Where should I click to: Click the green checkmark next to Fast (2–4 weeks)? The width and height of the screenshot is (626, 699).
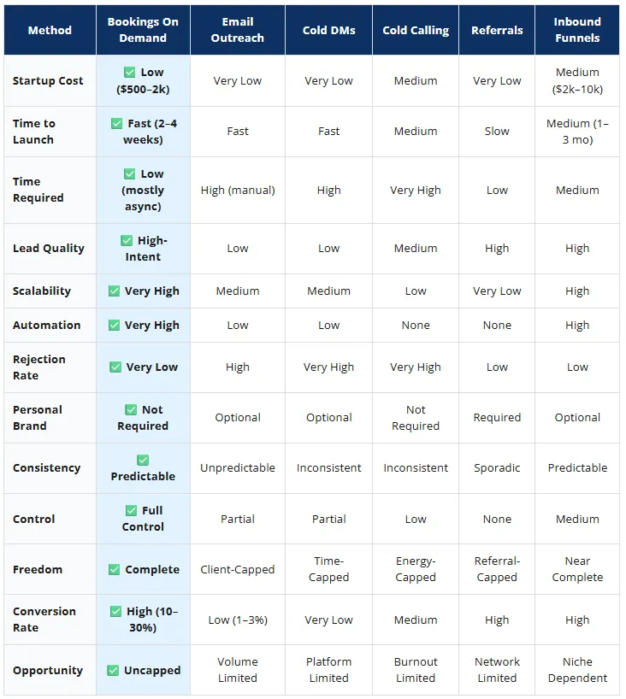(116, 124)
